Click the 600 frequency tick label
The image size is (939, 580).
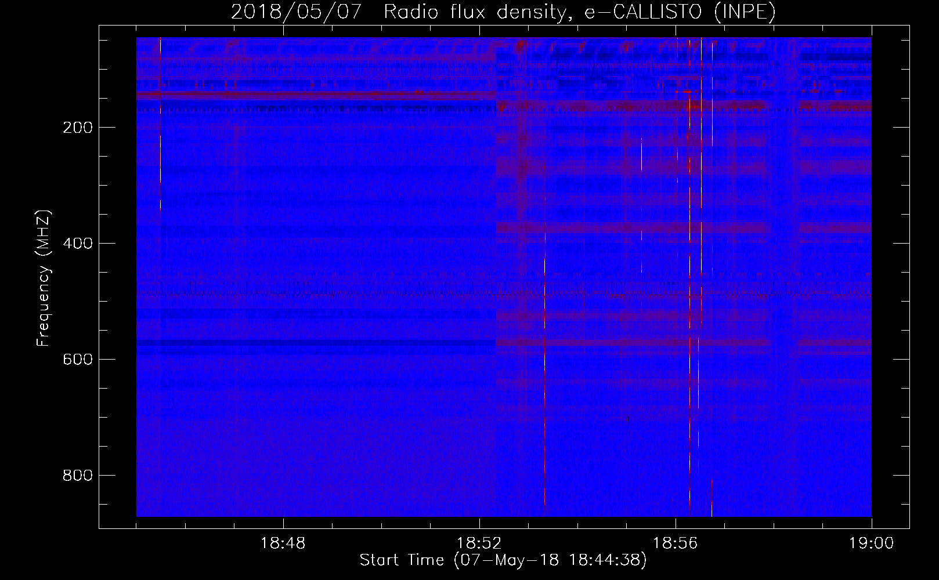[78, 360]
